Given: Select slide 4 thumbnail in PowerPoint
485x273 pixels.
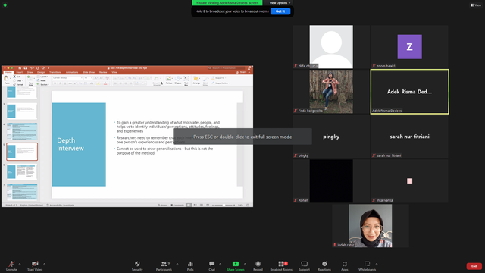Looking at the screenshot, I should coord(22,131).
